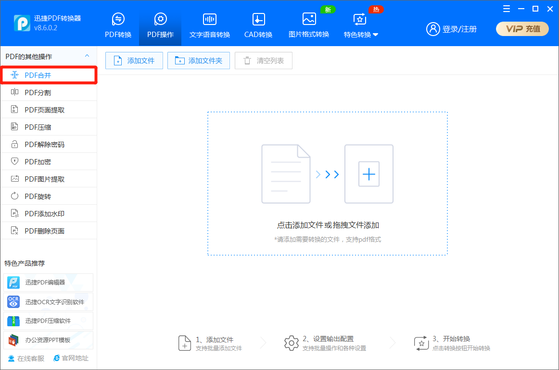The height and width of the screenshot is (370, 559).
Task: Click the 添加文件 button
Action: [134, 60]
